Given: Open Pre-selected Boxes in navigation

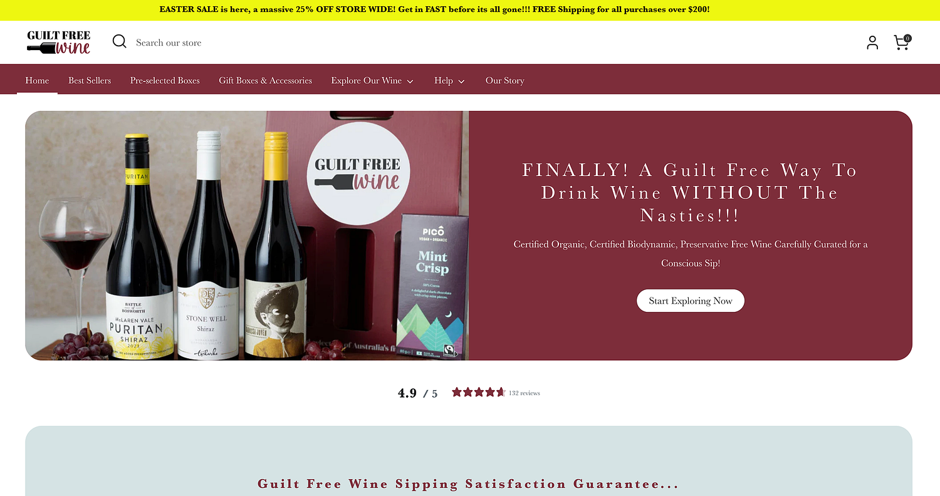Looking at the screenshot, I should [x=165, y=80].
